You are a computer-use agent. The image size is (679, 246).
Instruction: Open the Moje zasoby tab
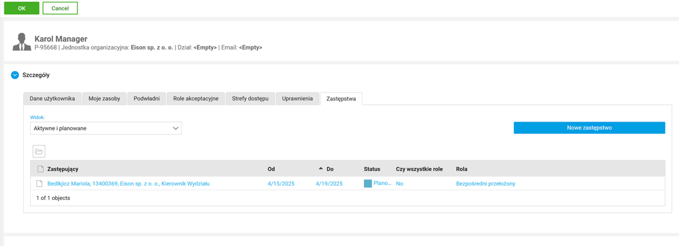(104, 99)
